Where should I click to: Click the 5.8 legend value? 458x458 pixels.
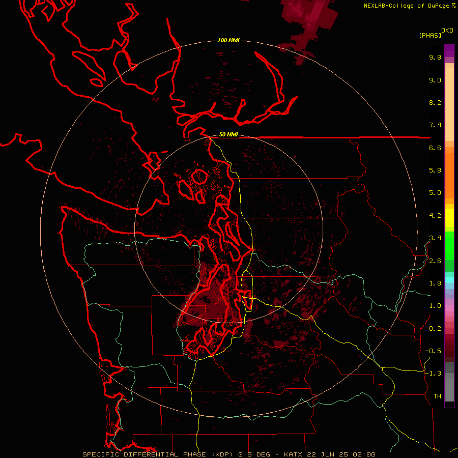pyautogui.click(x=435, y=170)
